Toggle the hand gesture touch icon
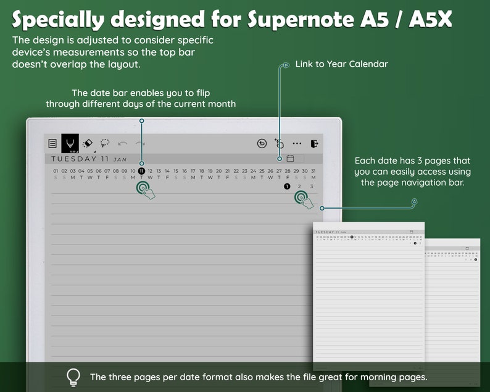This screenshot has height=392, width=490. click(x=279, y=143)
